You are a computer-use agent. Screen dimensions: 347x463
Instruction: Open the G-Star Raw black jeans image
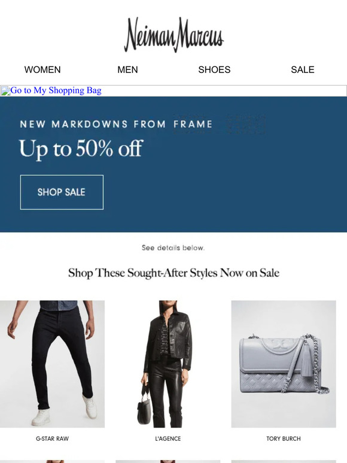click(x=52, y=364)
